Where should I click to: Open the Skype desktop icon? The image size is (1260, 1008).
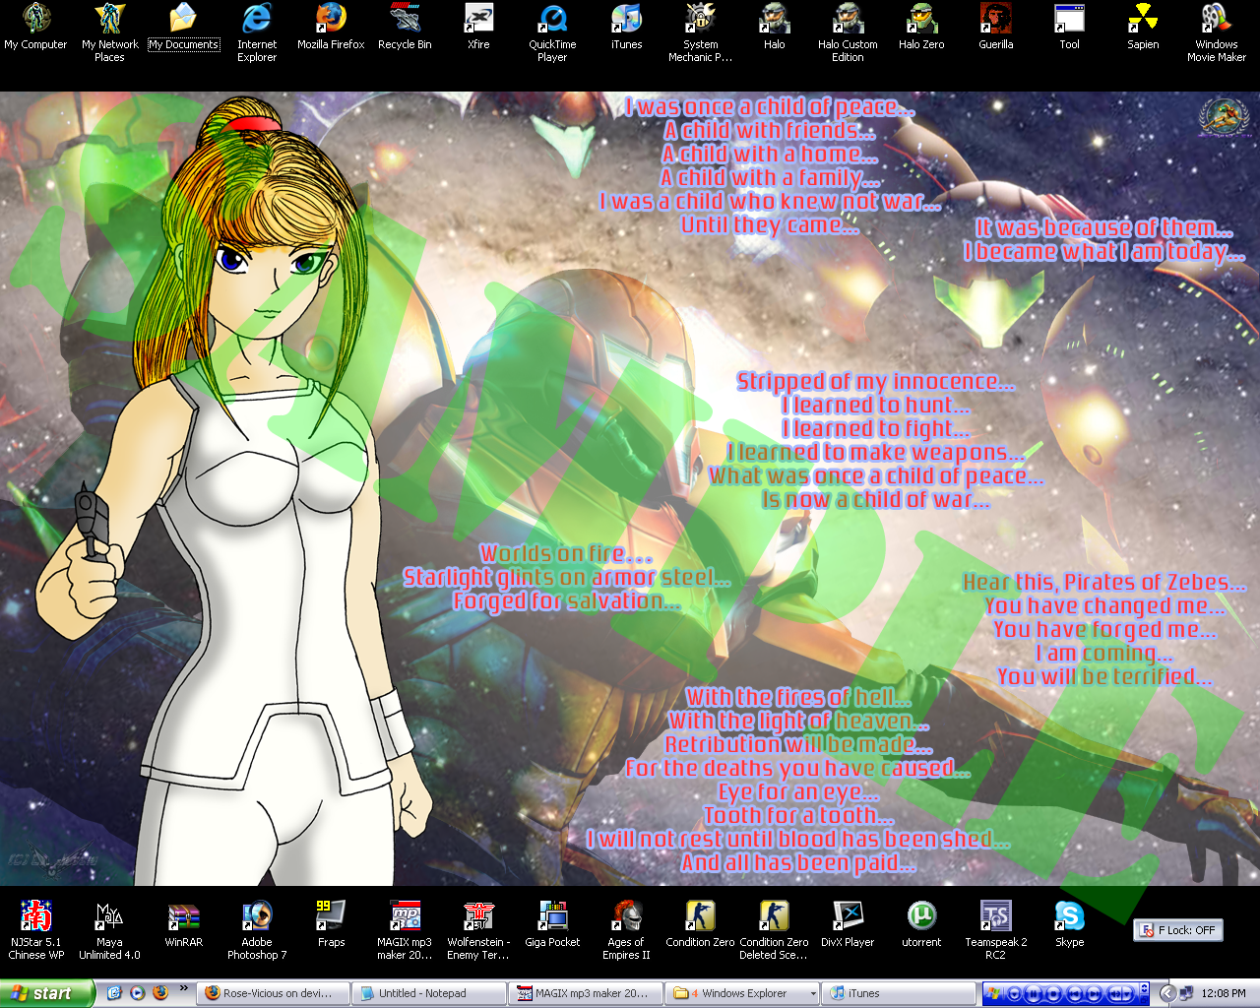coord(1069,924)
